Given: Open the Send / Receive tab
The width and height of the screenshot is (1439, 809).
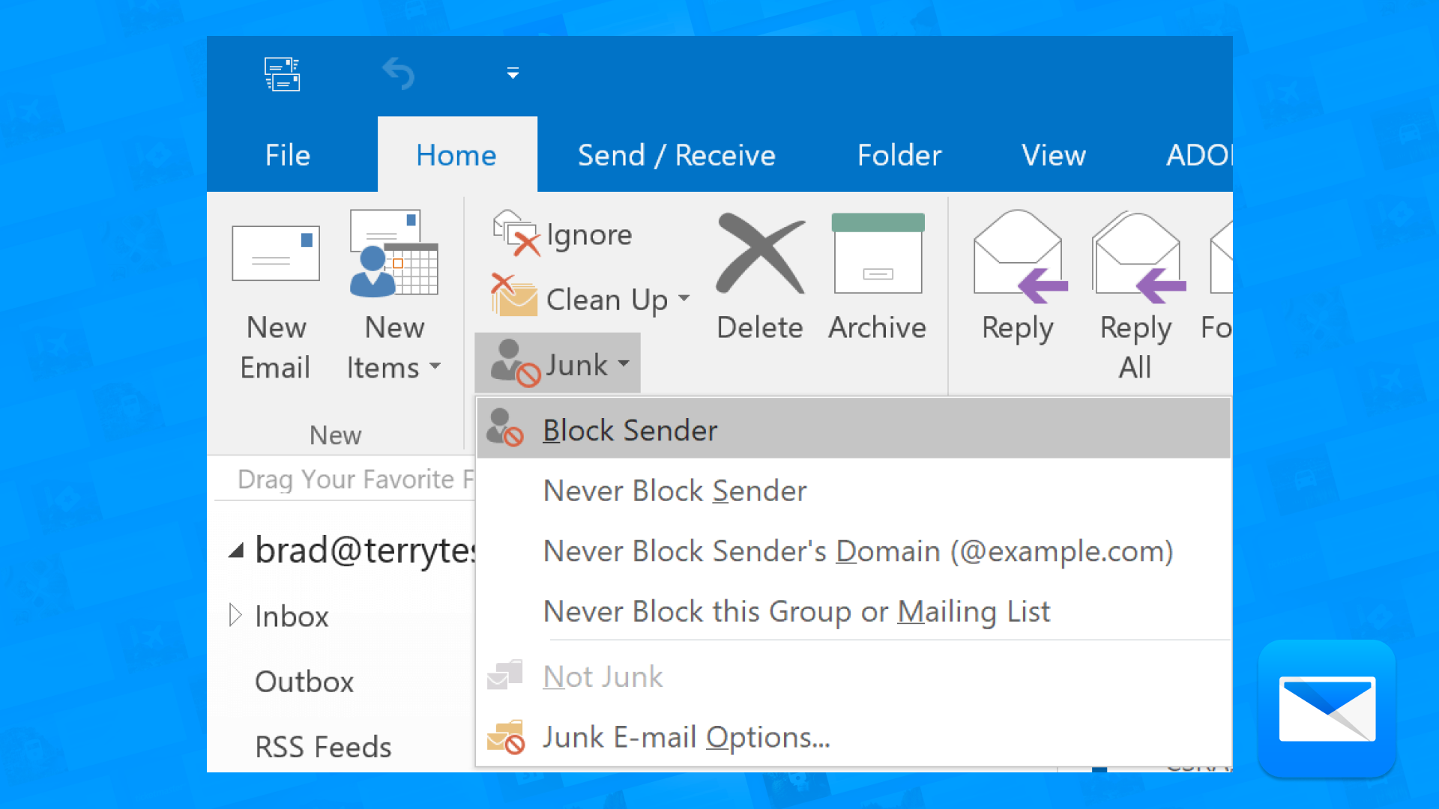Looking at the screenshot, I should point(676,155).
